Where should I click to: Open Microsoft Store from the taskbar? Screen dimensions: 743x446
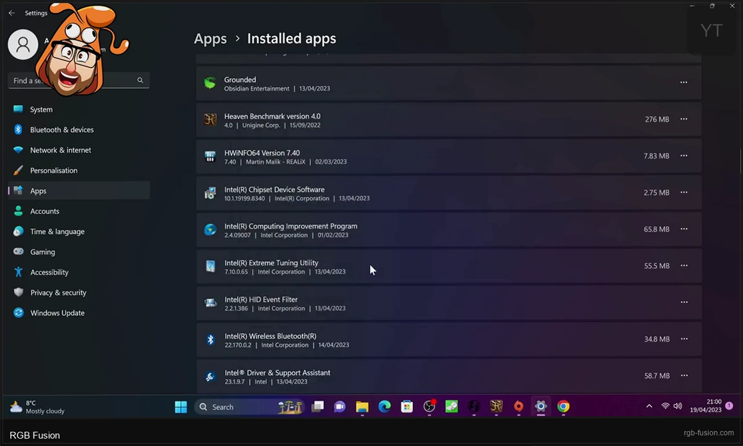click(x=407, y=407)
